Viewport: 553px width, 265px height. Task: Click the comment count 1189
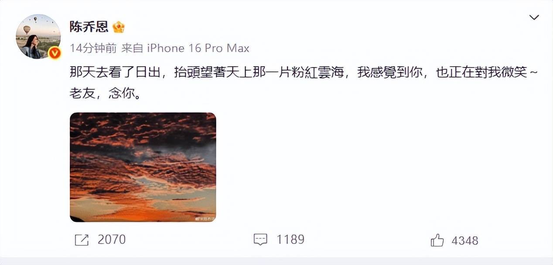click(290, 240)
